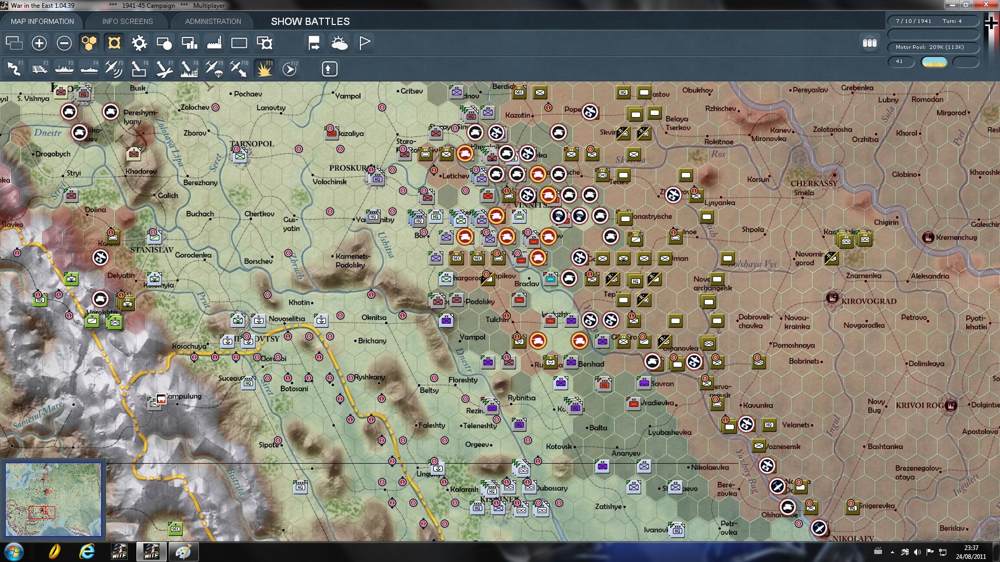Viewport: 1000px width, 562px height.
Task: Select the F4 ship mode
Action: (x=89, y=69)
